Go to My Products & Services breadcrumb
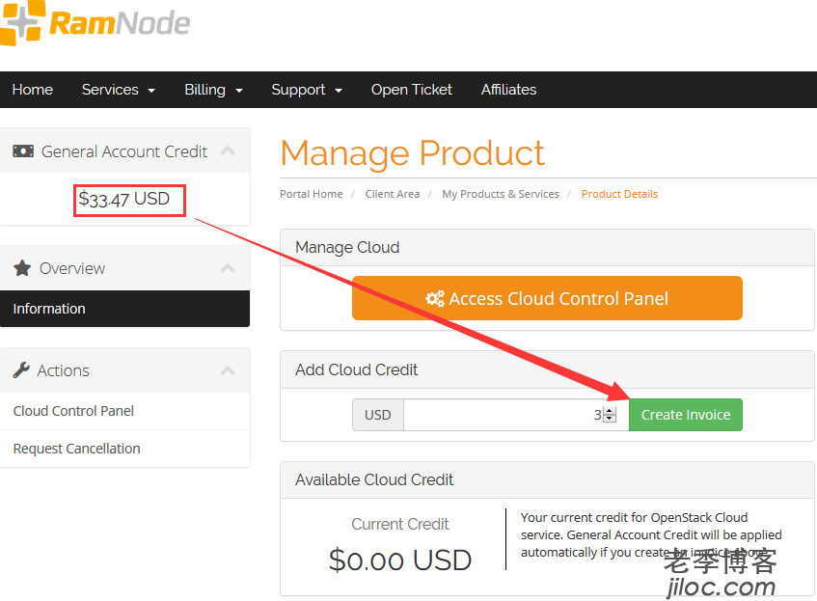Screen dimensions: 817x601 (x=501, y=194)
